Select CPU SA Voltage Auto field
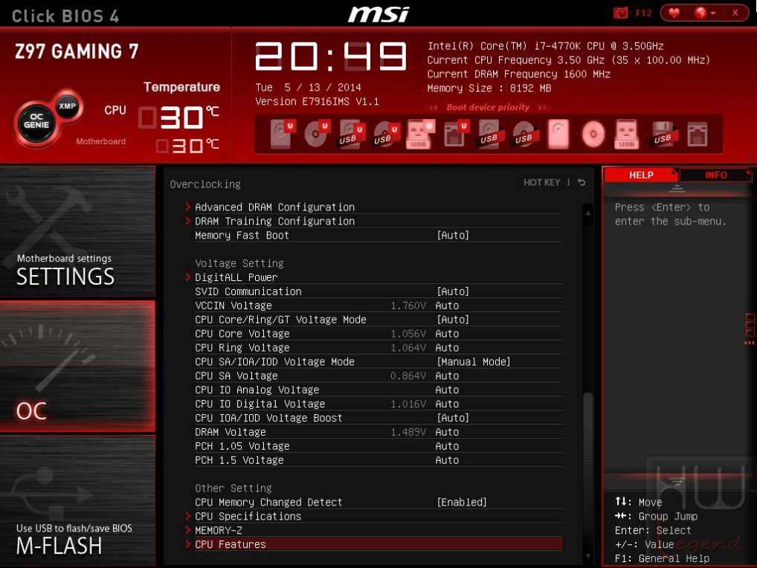The width and height of the screenshot is (757, 568). tap(447, 375)
